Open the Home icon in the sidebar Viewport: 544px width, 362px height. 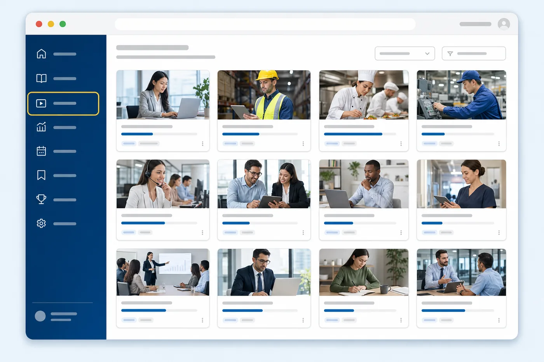pyautogui.click(x=41, y=54)
